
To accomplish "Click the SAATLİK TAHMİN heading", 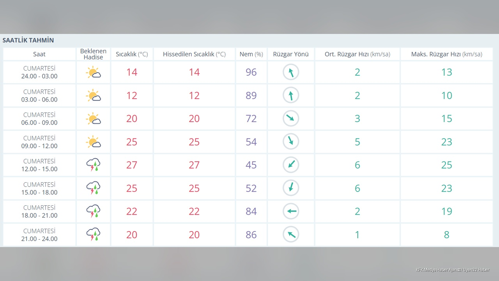I will (x=28, y=40).
